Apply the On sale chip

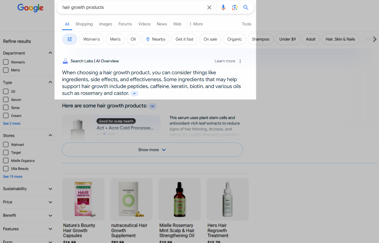210,39
